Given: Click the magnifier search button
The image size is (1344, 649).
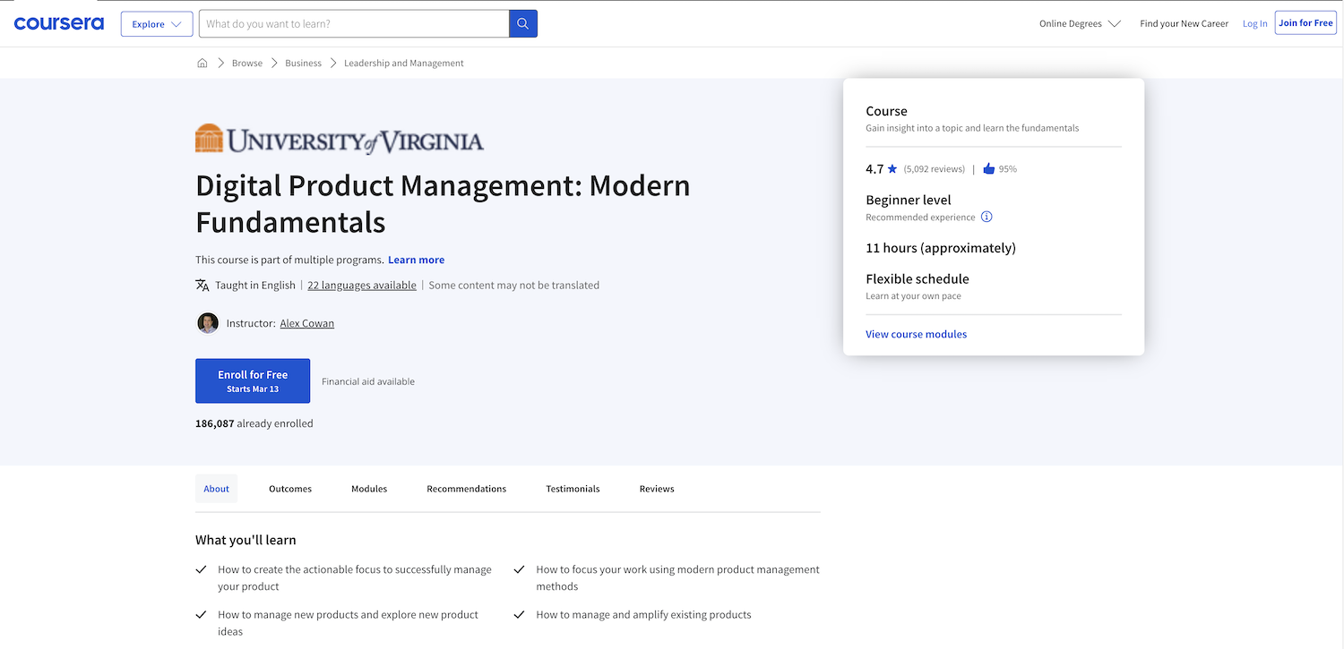Looking at the screenshot, I should click(x=523, y=24).
